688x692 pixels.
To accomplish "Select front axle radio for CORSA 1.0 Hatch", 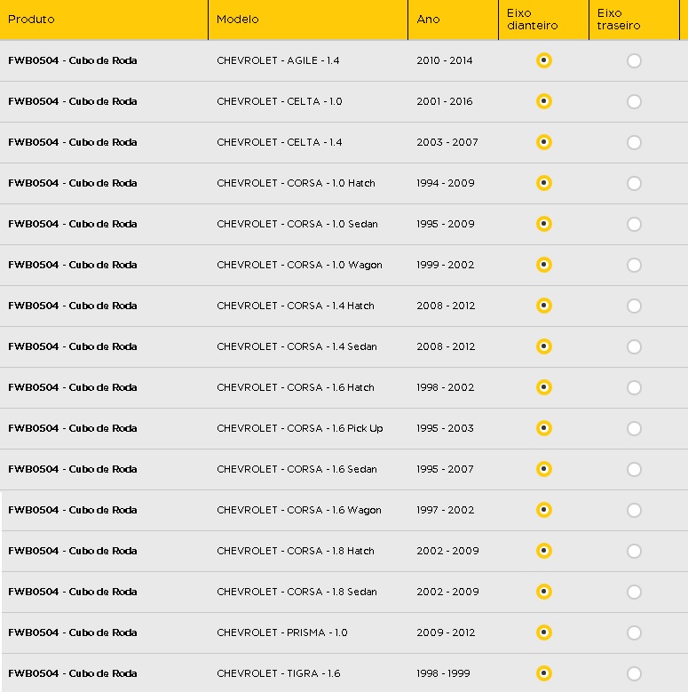I will 544,183.
